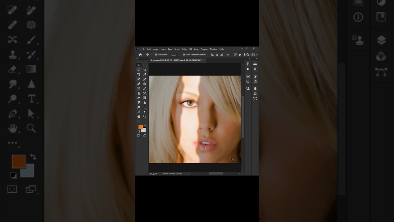Close the Screenshot 2024-07-22 document tab
Image resolution: width=394 pixels, height=222 pixels.
pos(204,60)
